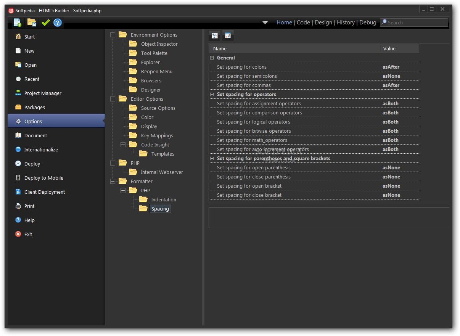Click the Deploy to Mobile phone icon

coord(18,178)
